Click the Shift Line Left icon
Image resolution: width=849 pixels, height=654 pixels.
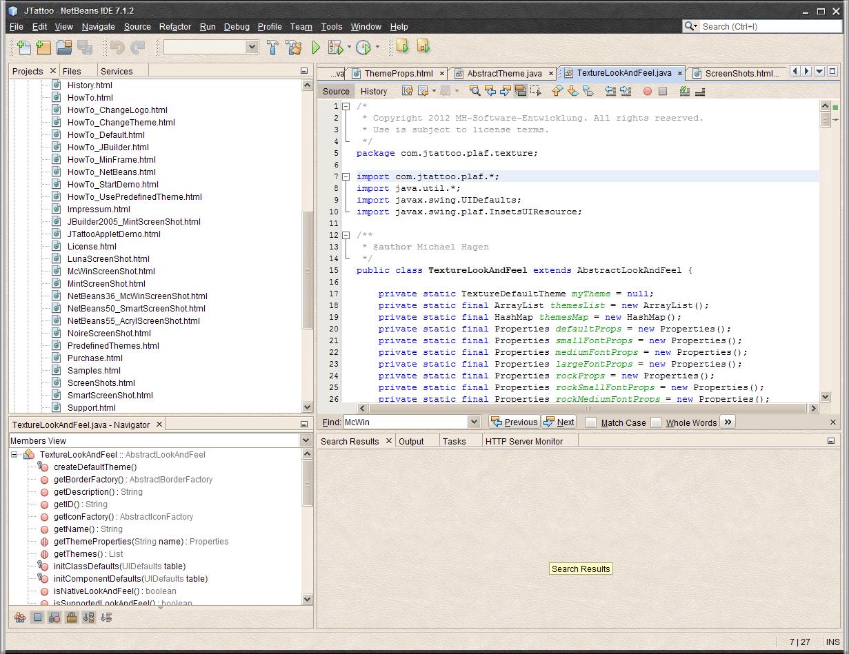[610, 91]
